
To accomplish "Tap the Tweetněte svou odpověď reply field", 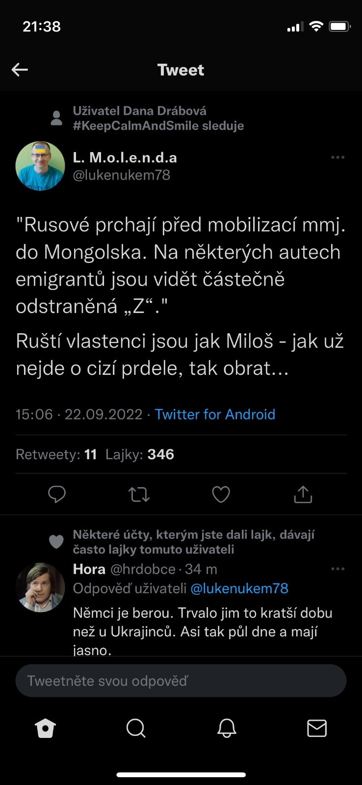I will pyautogui.click(x=181, y=680).
